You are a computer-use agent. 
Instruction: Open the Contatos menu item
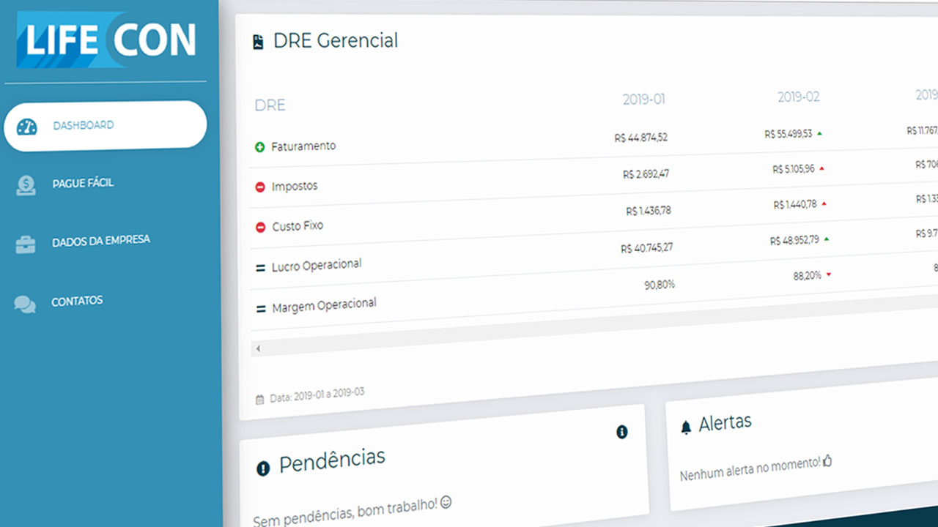pyautogui.click(x=76, y=301)
